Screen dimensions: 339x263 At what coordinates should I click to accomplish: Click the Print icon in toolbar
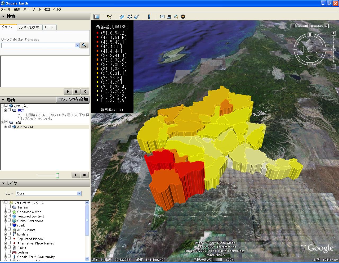coord(169,17)
